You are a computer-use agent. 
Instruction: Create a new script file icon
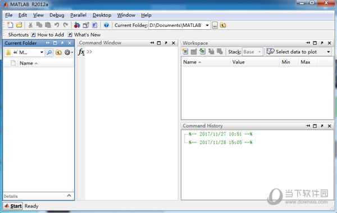coord(10,25)
